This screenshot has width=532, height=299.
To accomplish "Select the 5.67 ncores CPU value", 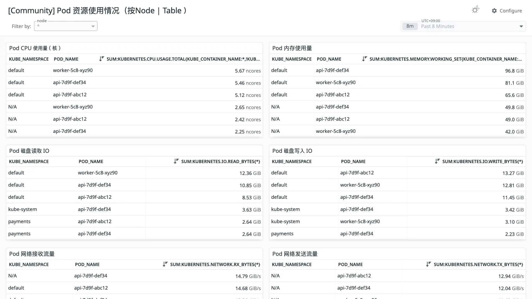I will coord(248,71).
